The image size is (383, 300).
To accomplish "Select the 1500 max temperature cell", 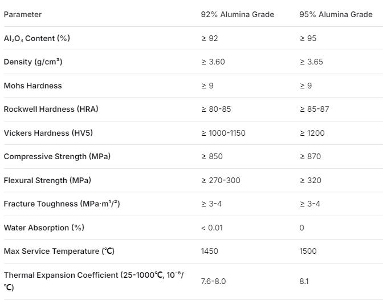I will 308,251.
